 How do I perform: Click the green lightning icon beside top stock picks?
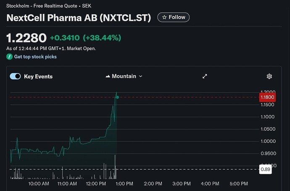(x=9, y=57)
